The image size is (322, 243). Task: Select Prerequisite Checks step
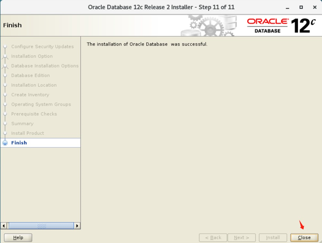[34, 114]
